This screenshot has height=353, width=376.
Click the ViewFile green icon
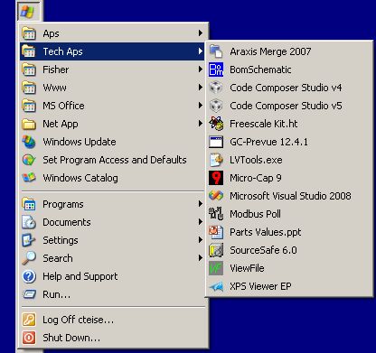coord(216,268)
